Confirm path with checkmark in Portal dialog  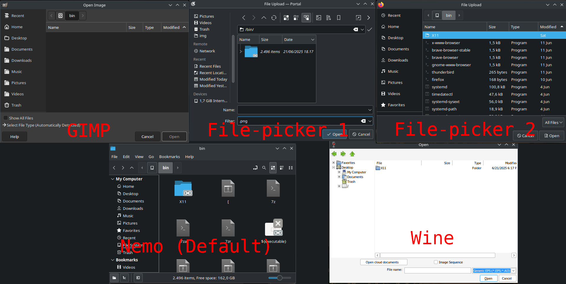point(370,29)
